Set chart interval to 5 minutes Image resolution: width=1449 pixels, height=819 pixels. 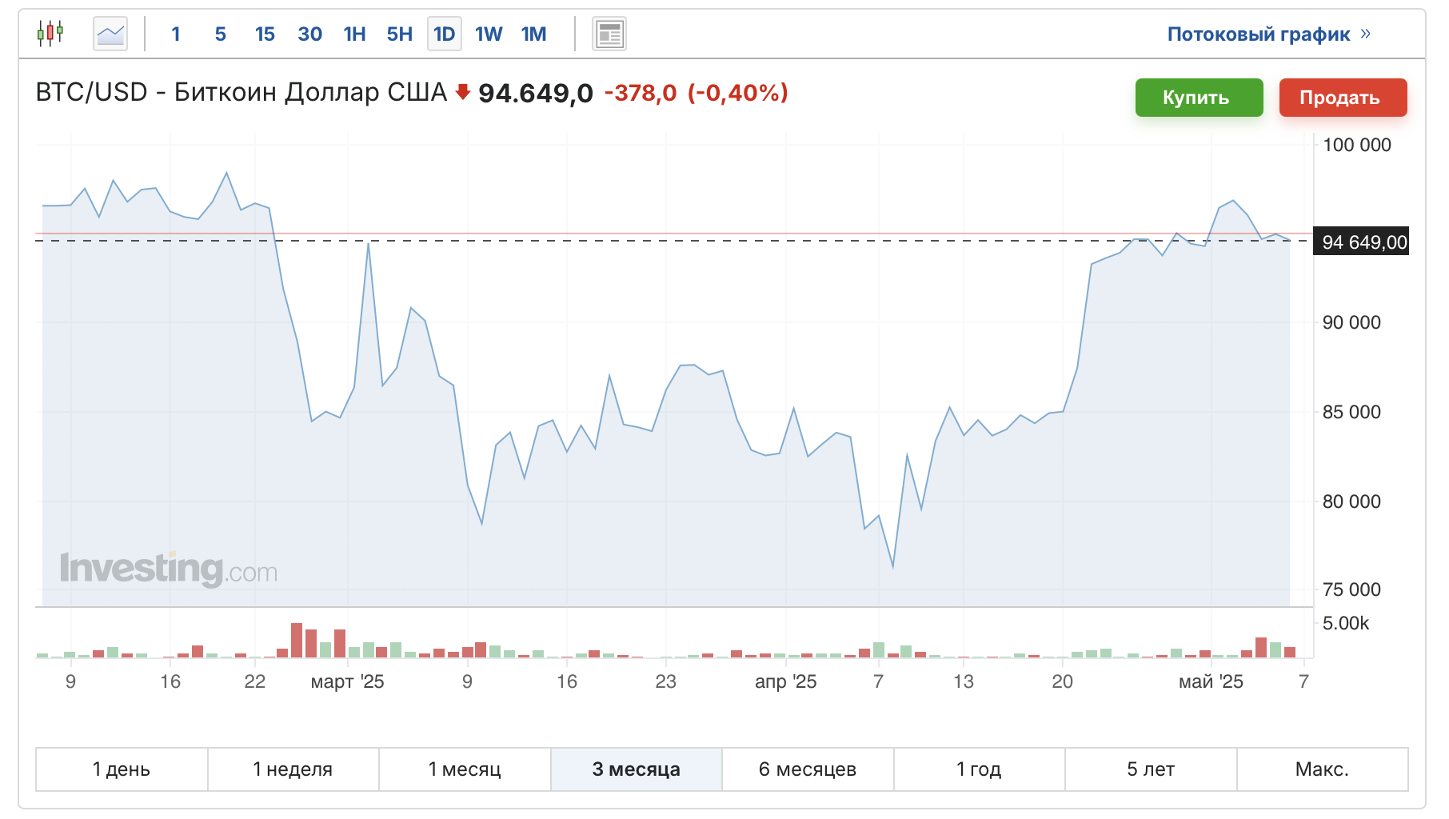pos(221,34)
